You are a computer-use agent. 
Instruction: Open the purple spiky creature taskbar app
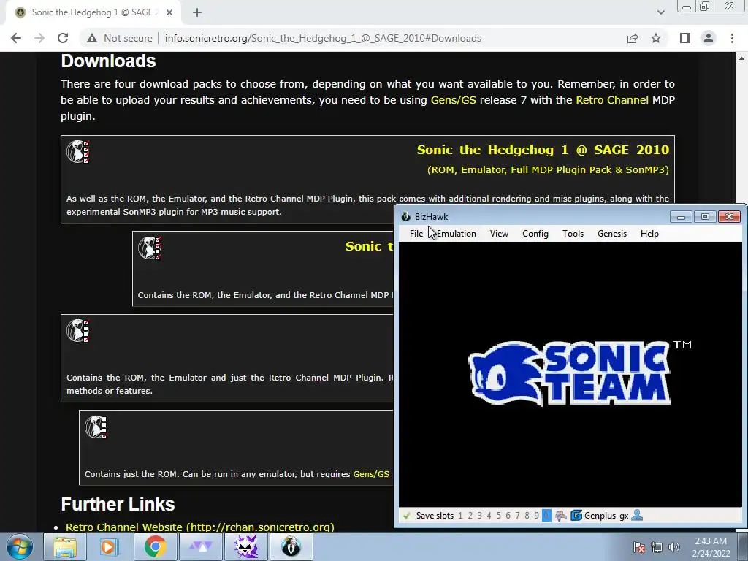[x=246, y=546]
